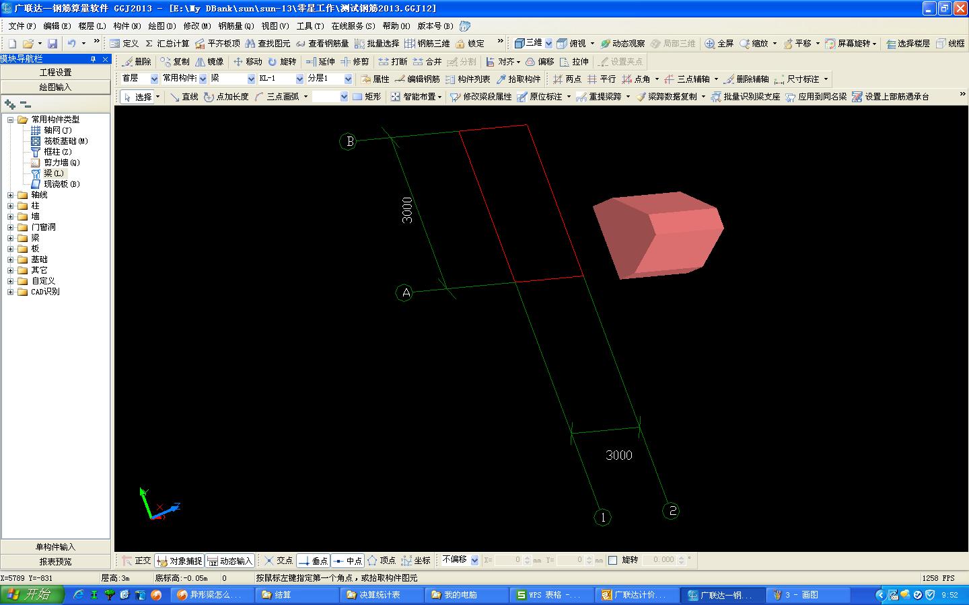Click the 锁定 lock icon
The height and width of the screenshot is (605, 969).
[470, 43]
